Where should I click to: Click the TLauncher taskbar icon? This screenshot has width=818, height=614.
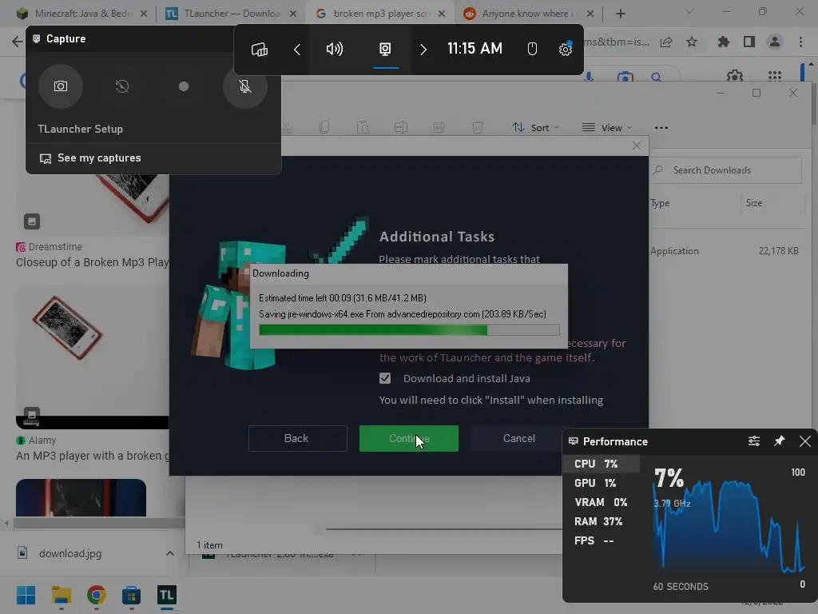[x=167, y=595]
